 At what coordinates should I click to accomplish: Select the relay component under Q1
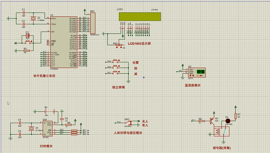click(222, 132)
